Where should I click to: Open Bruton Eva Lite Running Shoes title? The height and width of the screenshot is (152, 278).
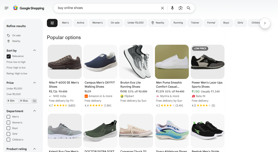click(x=130, y=85)
